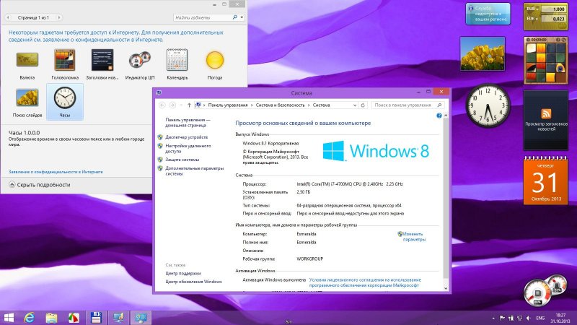Open Защита системы link
Viewport: 577px width, 325px height.
coord(182,160)
